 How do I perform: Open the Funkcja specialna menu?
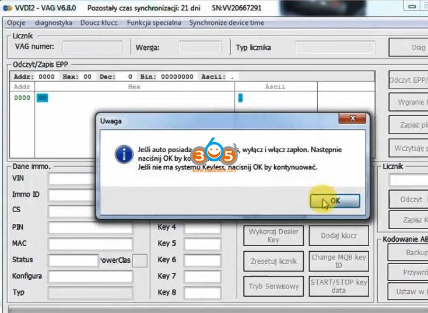point(154,23)
